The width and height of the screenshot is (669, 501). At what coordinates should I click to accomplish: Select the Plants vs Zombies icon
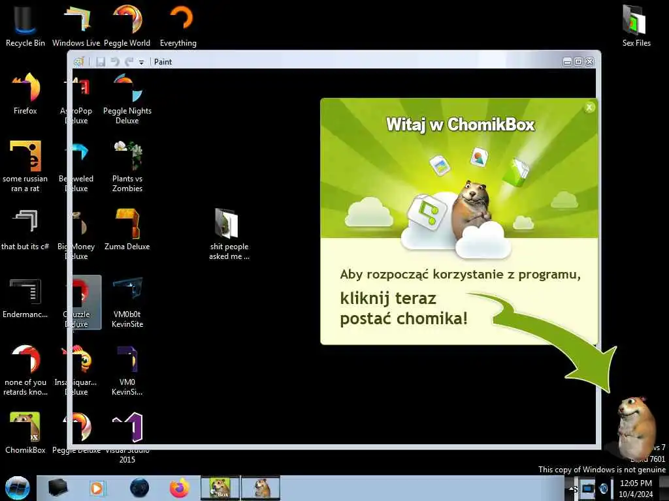tap(127, 166)
